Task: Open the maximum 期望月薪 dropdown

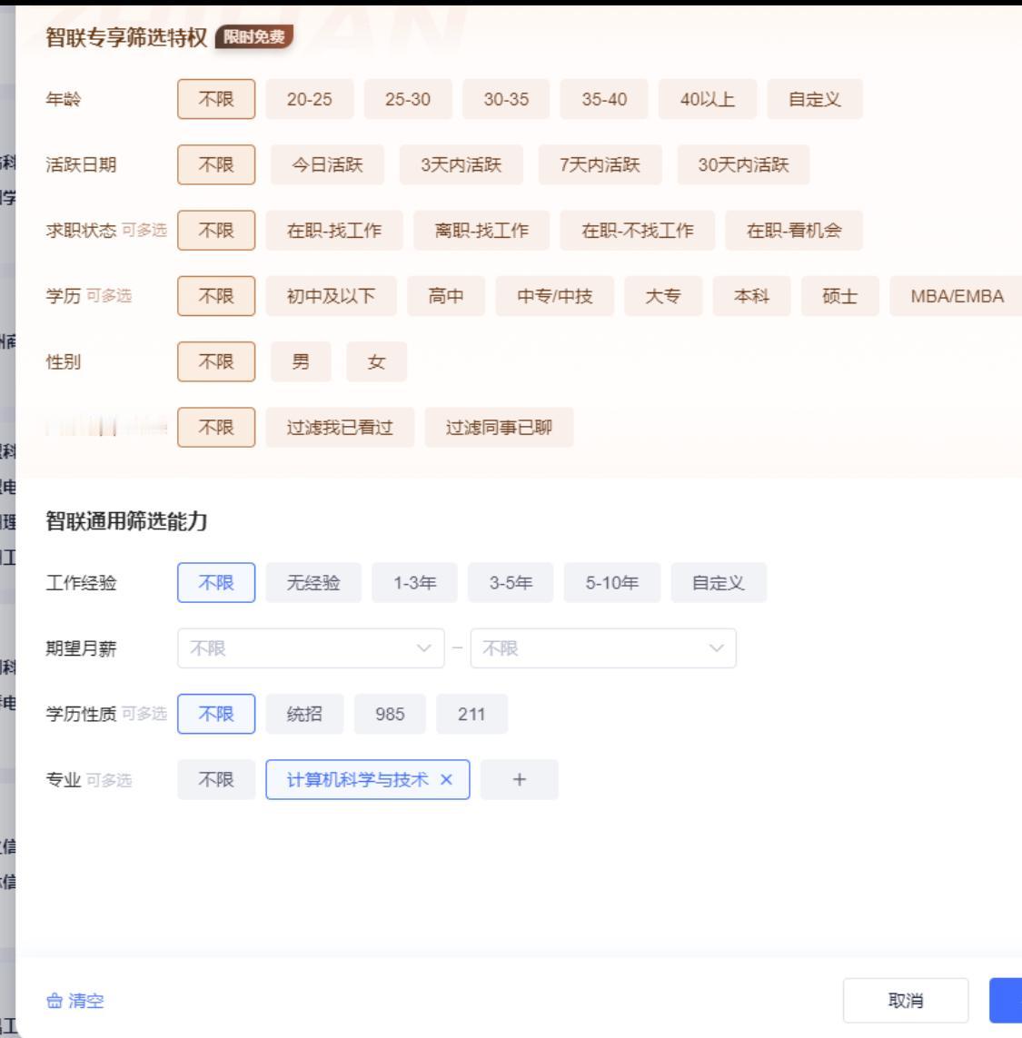Action: tap(602, 648)
